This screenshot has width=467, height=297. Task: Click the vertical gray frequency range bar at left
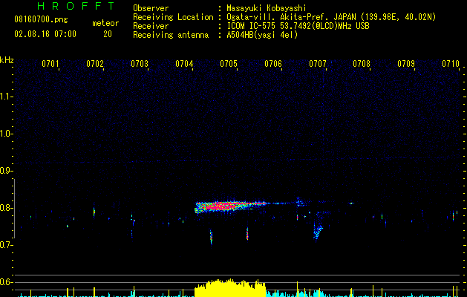14,209
